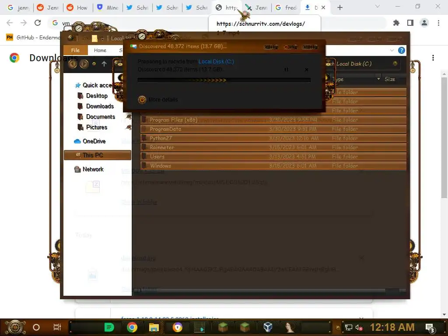Select the Users folder row
The height and width of the screenshot is (336, 448).
point(273,157)
